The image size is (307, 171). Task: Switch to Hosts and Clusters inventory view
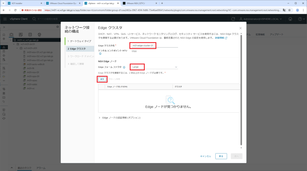pos(12,35)
